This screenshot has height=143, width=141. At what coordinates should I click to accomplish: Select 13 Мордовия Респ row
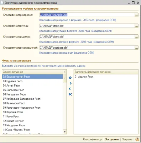(32, 125)
